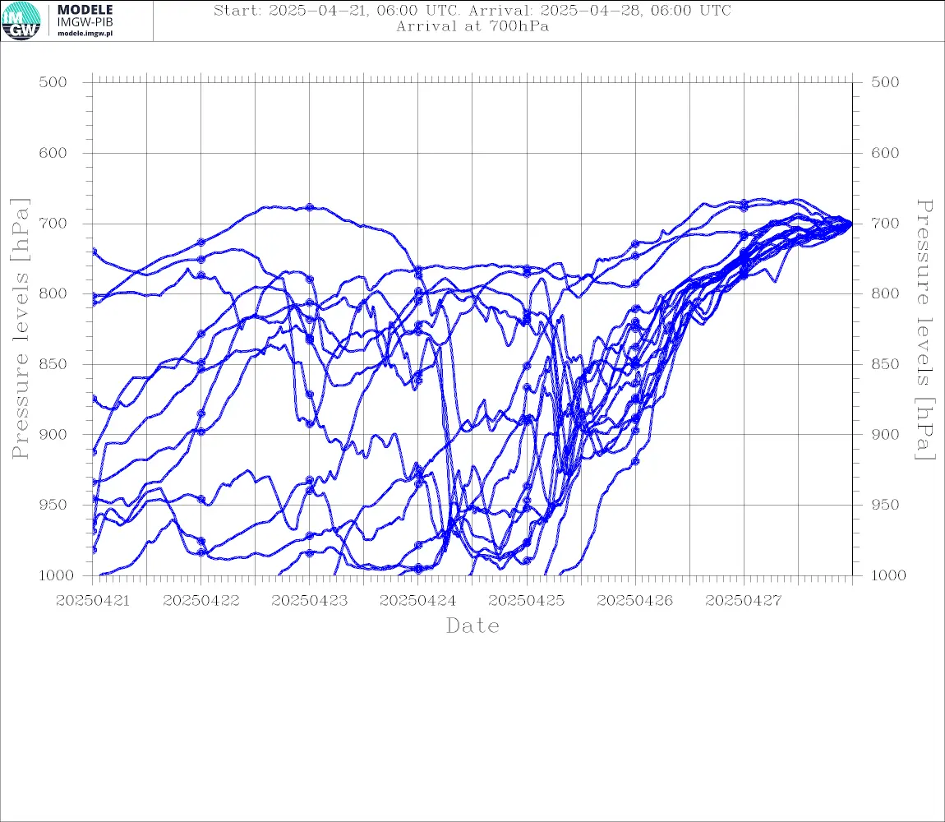Viewport: 945px width, 822px height.
Task: Click the 20250422 date label
Action: [x=201, y=601]
